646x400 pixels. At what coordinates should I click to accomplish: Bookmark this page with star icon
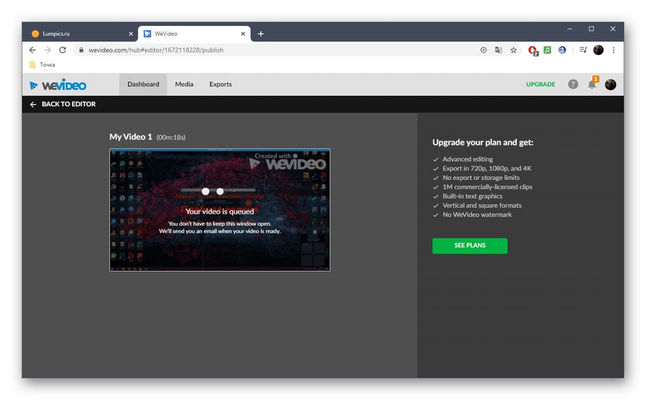(513, 50)
